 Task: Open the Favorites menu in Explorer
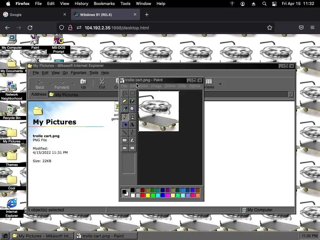(78, 73)
